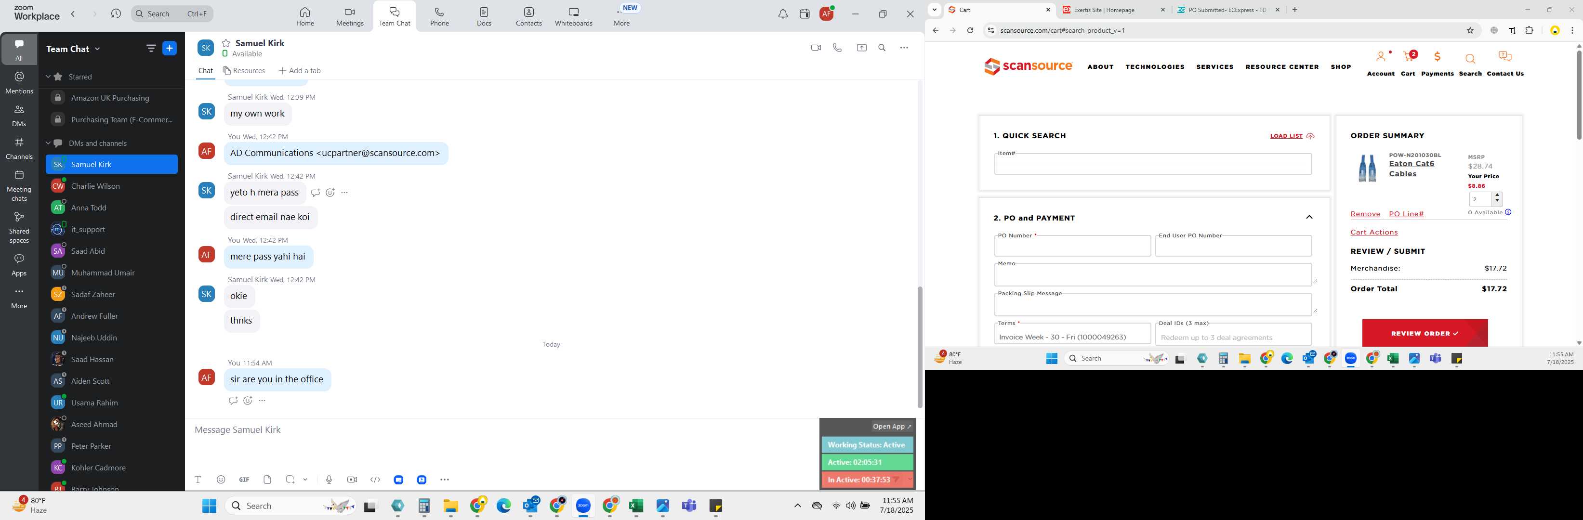
Task: Select Mentions in Zoom sidebar
Action: click(x=19, y=82)
